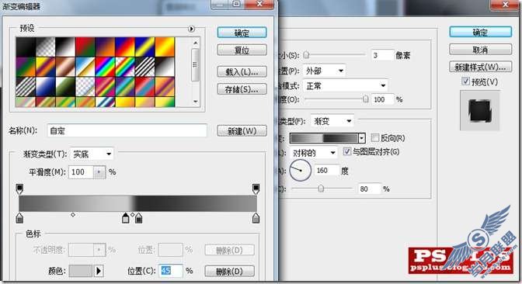Click 确定 in the gradient editor
This screenshot has height=284, width=522.
click(242, 33)
